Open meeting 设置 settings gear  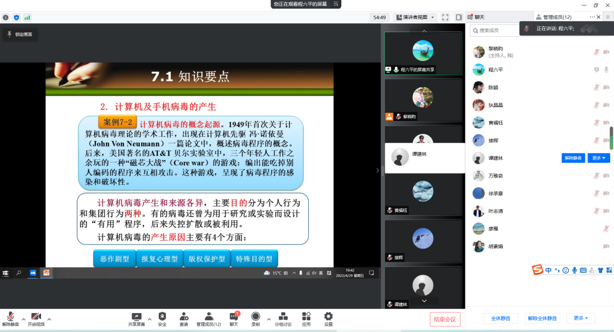[x=328, y=319]
